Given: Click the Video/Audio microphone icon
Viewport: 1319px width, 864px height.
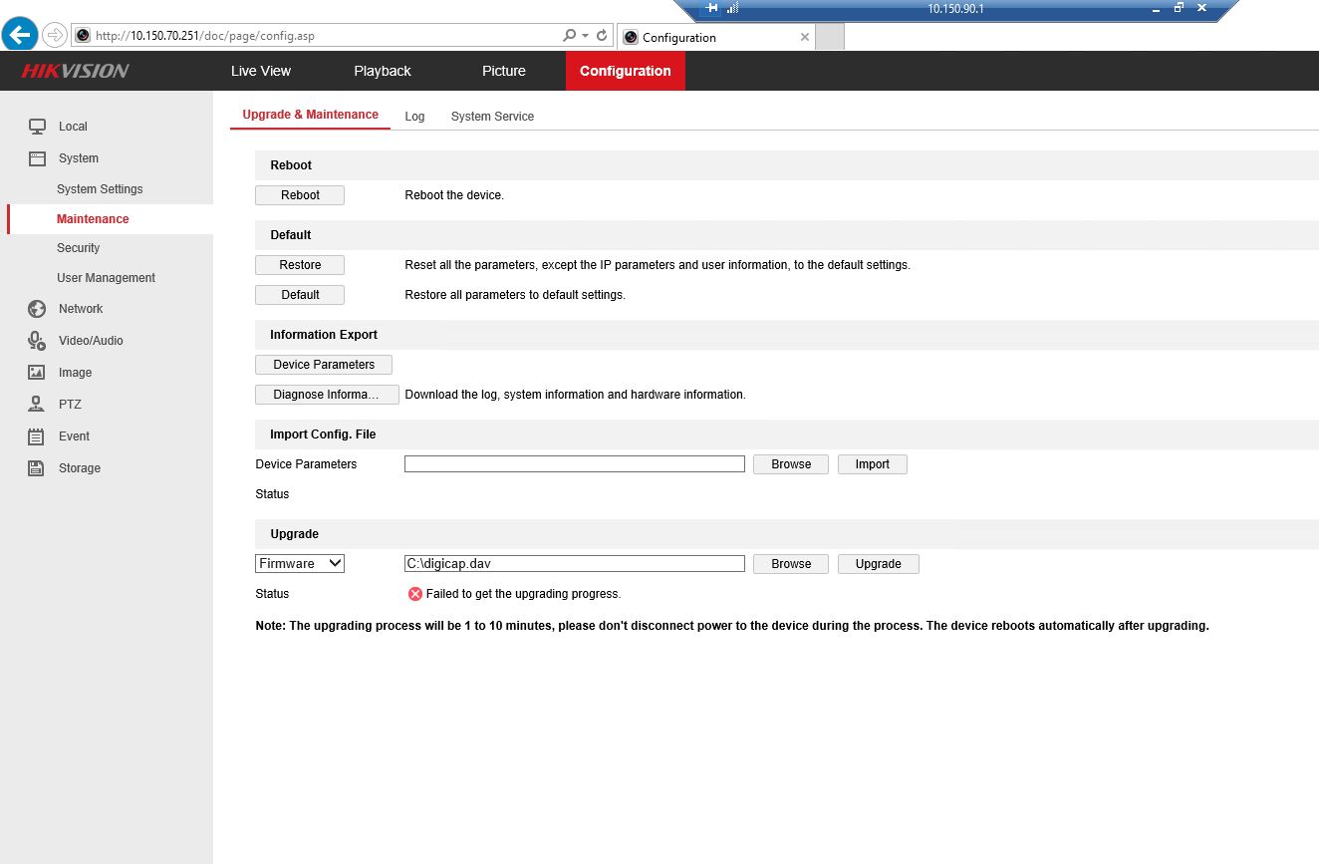Looking at the screenshot, I should coord(37,341).
